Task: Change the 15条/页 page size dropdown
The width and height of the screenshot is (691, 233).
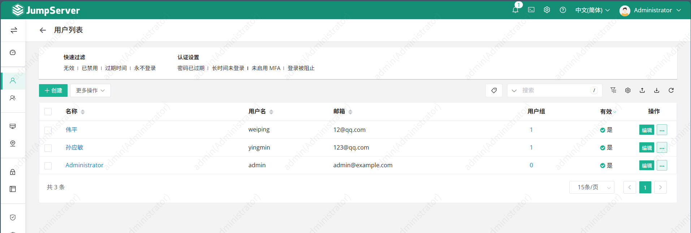Action: pyautogui.click(x=592, y=187)
